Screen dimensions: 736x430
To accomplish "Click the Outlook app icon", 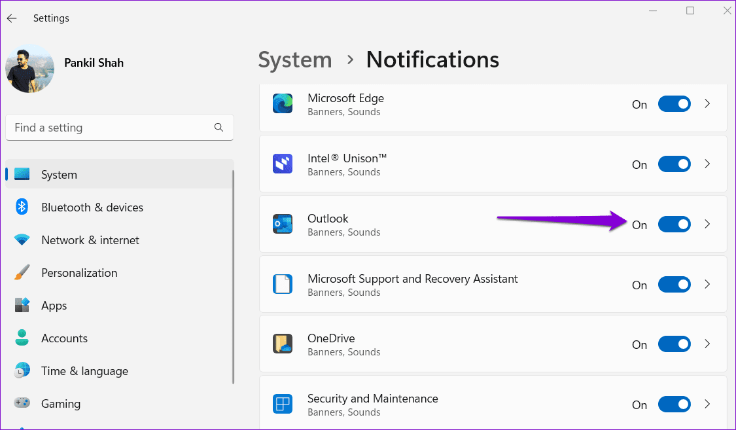I will pos(283,224).
